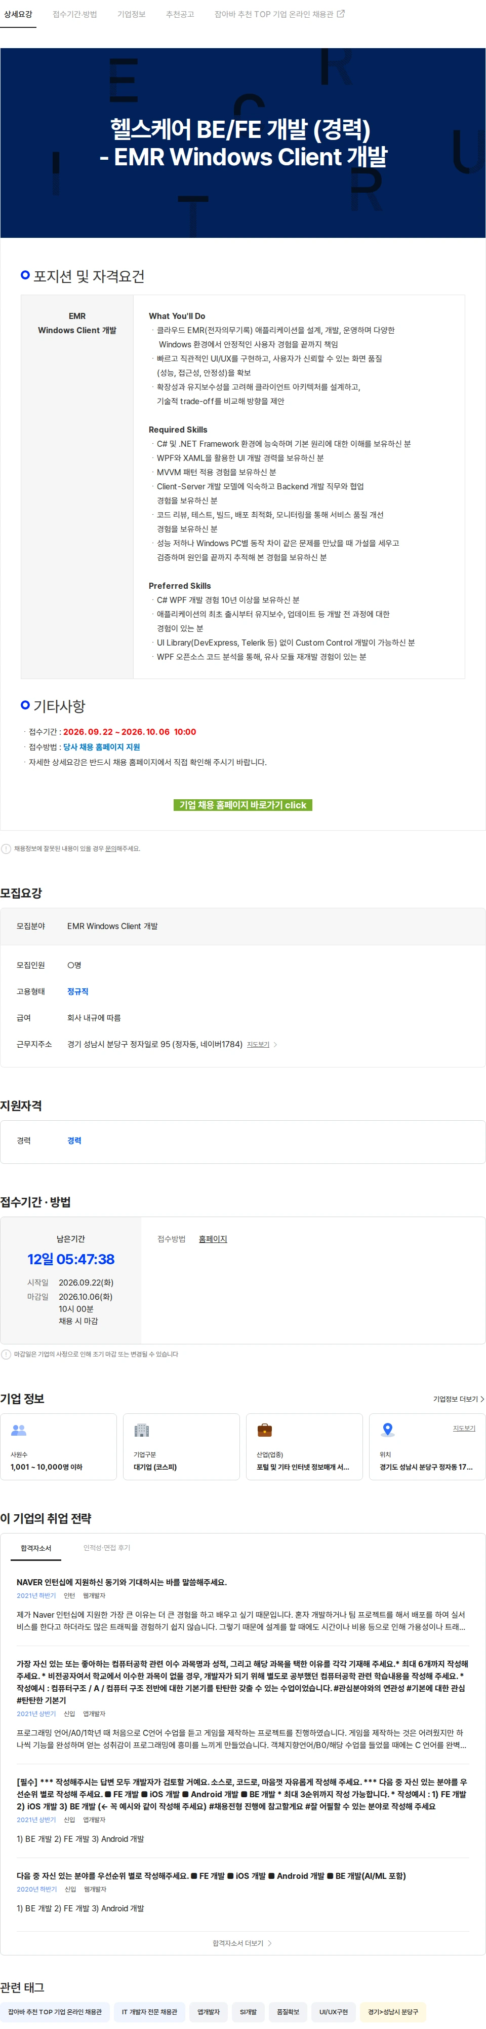486x2029 pixels.
Task: Click the 사원수 people icon
Action: coord(19,1430)
